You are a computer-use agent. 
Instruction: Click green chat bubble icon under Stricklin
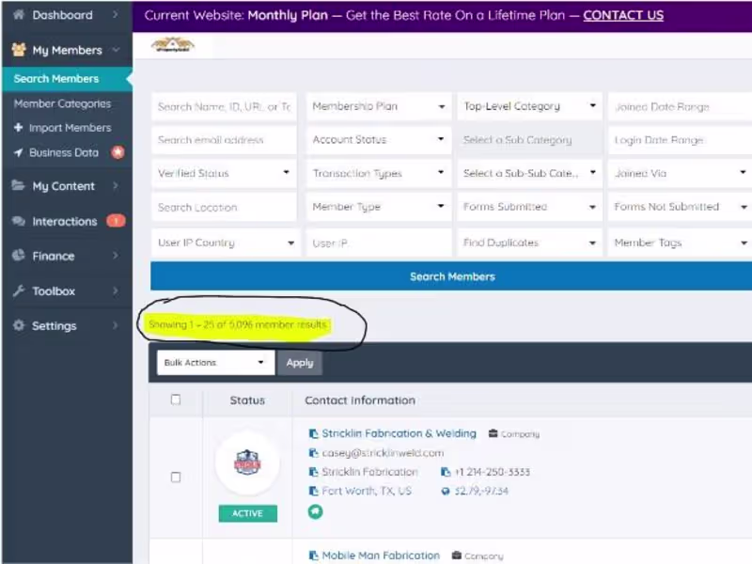(315, 511)
